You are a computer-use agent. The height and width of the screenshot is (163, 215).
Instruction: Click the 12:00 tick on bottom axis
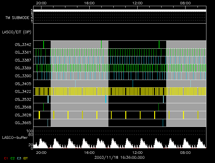tap(137, 152)
